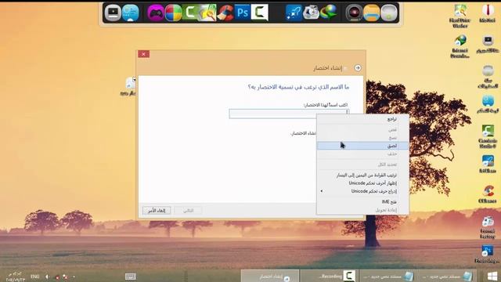Open the white Camtasia recorder dock icon
The width and height of the screenshot is (501, 282).
(259, 13)
